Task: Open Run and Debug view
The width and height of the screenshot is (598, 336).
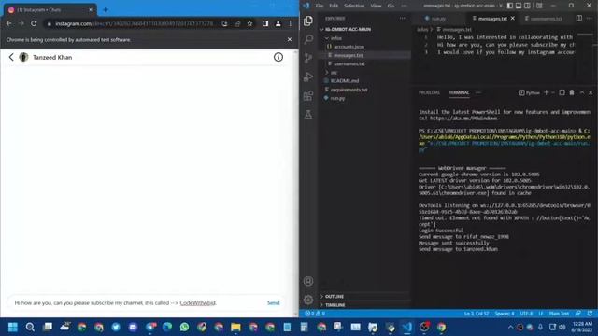Action: (308, 77)
